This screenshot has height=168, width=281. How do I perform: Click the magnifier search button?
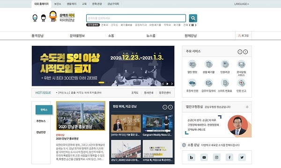(x=193, y=18)
